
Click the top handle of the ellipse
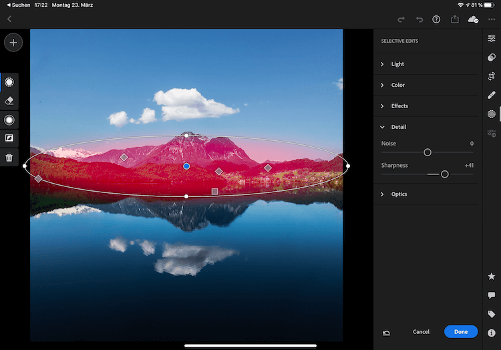(x=186, y=136)
